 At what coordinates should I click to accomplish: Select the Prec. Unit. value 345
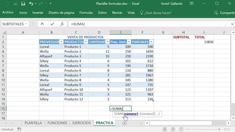[x=120, y=80]
